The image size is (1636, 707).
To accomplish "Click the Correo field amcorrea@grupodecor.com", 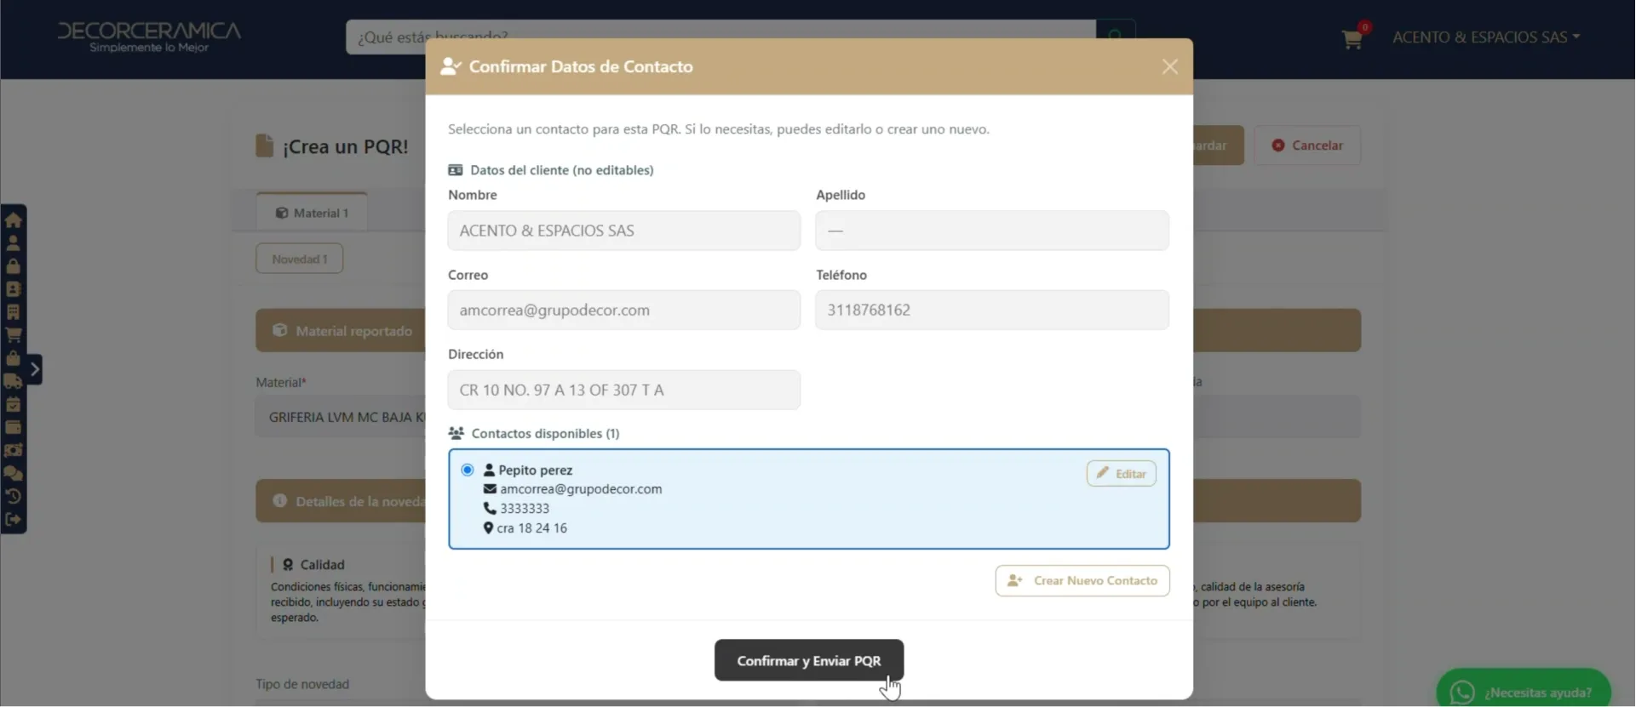I will click(624, 310).
